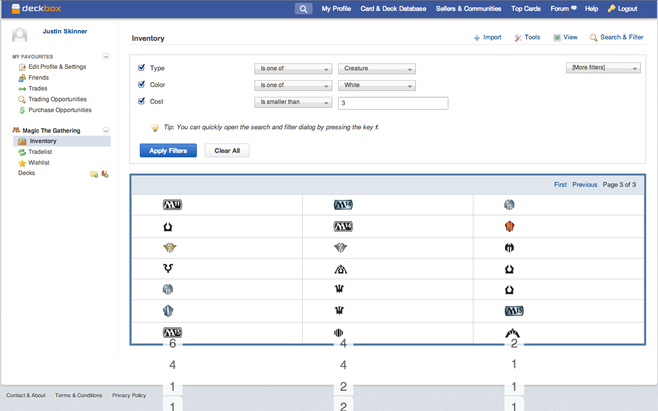Click the M11 set symbol icon

point(172,205)
